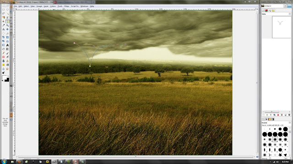The image size is (293, 164).
Task: Choose the Bucket Fill tool
Action: click(3, 49)
